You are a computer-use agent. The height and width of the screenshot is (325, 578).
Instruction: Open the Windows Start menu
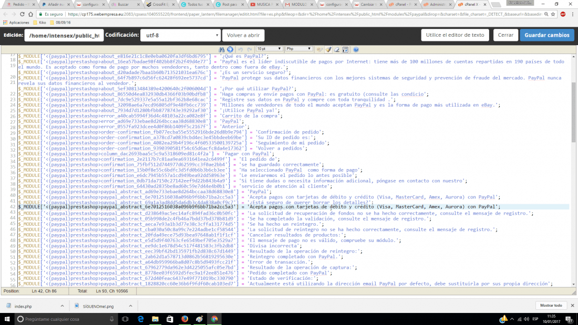(x=7, y=319)
